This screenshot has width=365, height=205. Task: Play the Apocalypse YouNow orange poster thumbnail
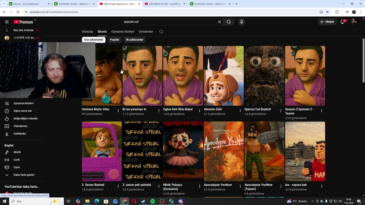pos(224,151)
